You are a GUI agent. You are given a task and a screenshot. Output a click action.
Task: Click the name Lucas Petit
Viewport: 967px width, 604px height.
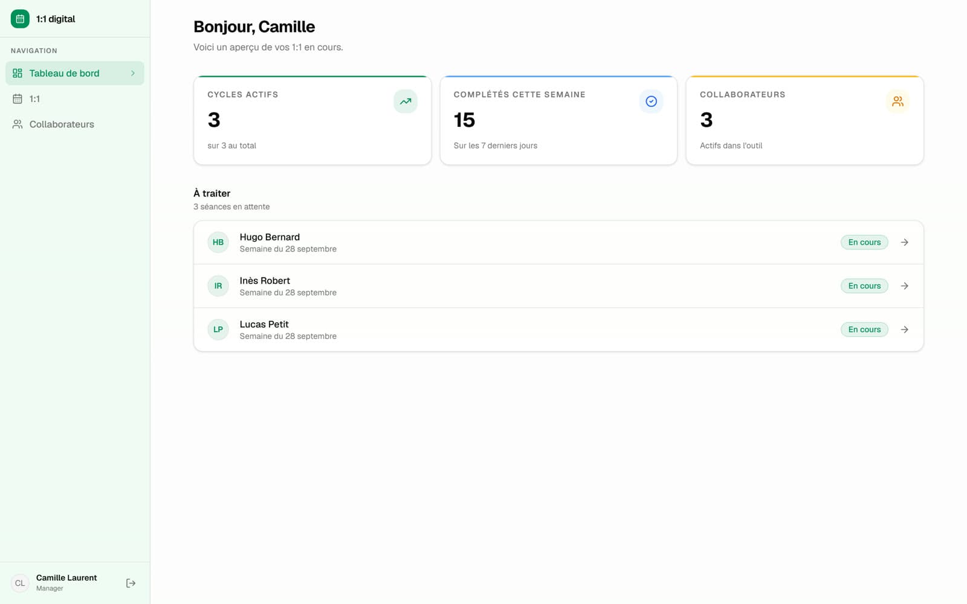point(264,324)
